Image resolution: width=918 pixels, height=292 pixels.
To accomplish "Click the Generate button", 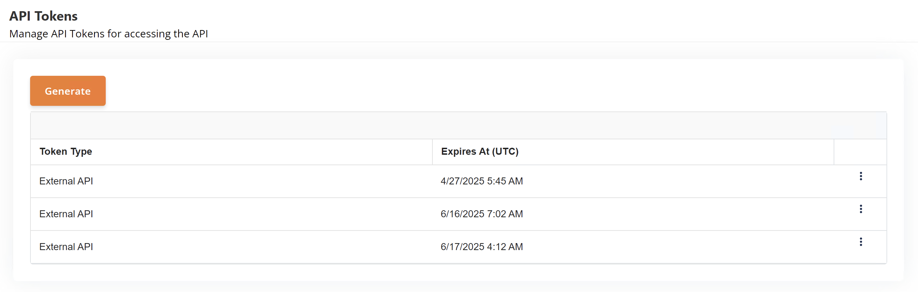I will point(68,91).
